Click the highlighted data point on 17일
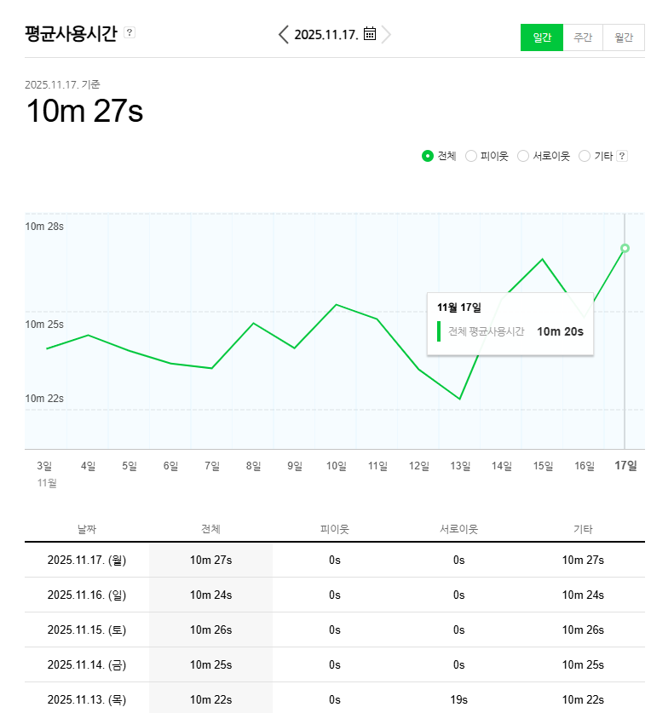651x713 pixels. (625, 249)
